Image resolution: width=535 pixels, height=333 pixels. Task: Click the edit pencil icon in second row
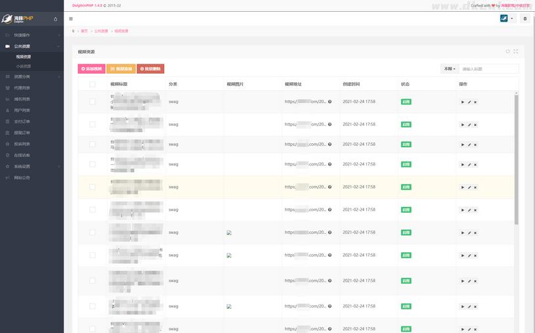(469, 124)
